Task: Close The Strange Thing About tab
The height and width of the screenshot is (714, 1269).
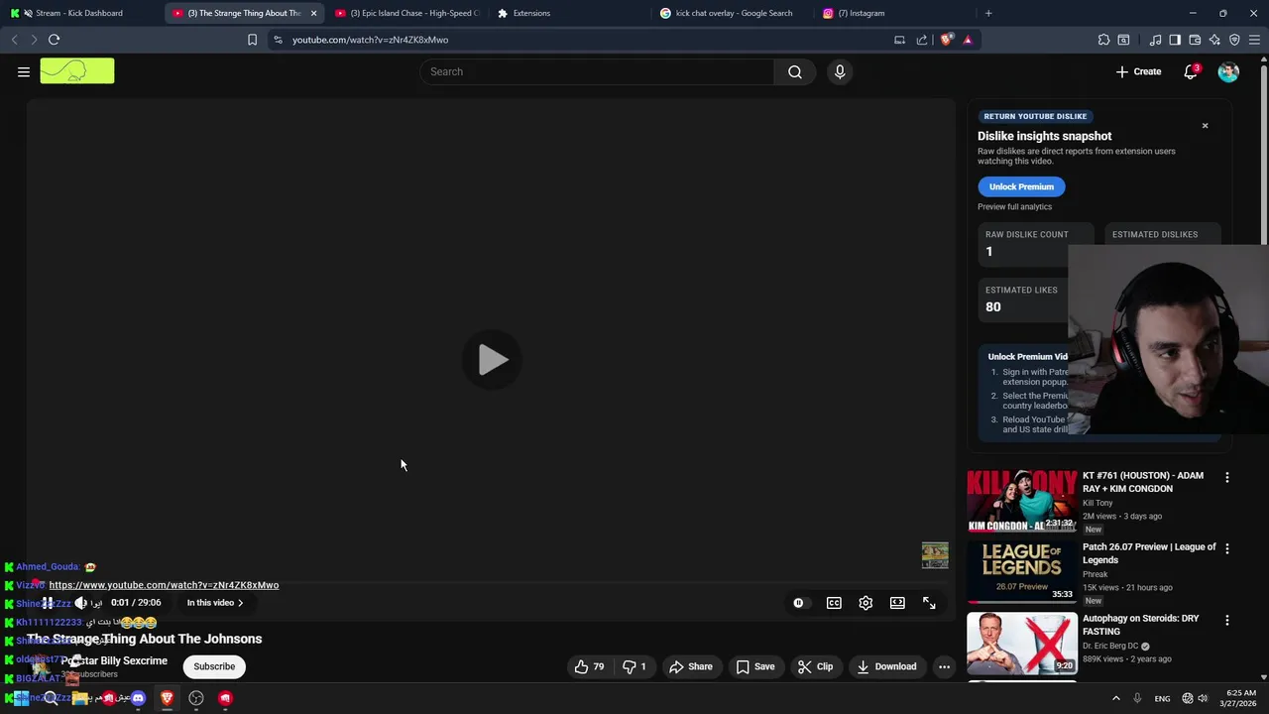Action: pos(313,13)
